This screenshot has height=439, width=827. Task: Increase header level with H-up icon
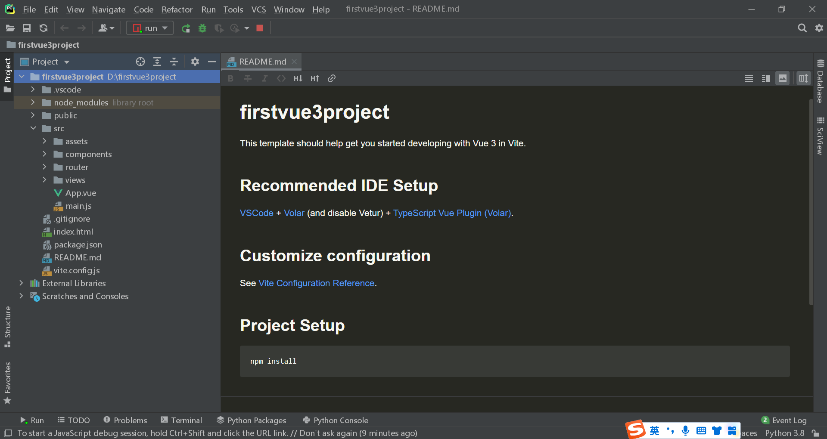pos(315,78)
